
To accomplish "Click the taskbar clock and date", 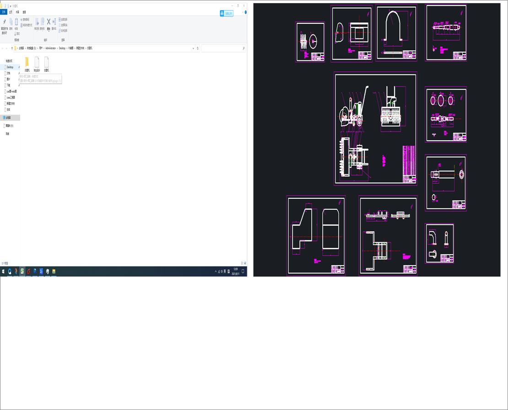I will 236,272.
